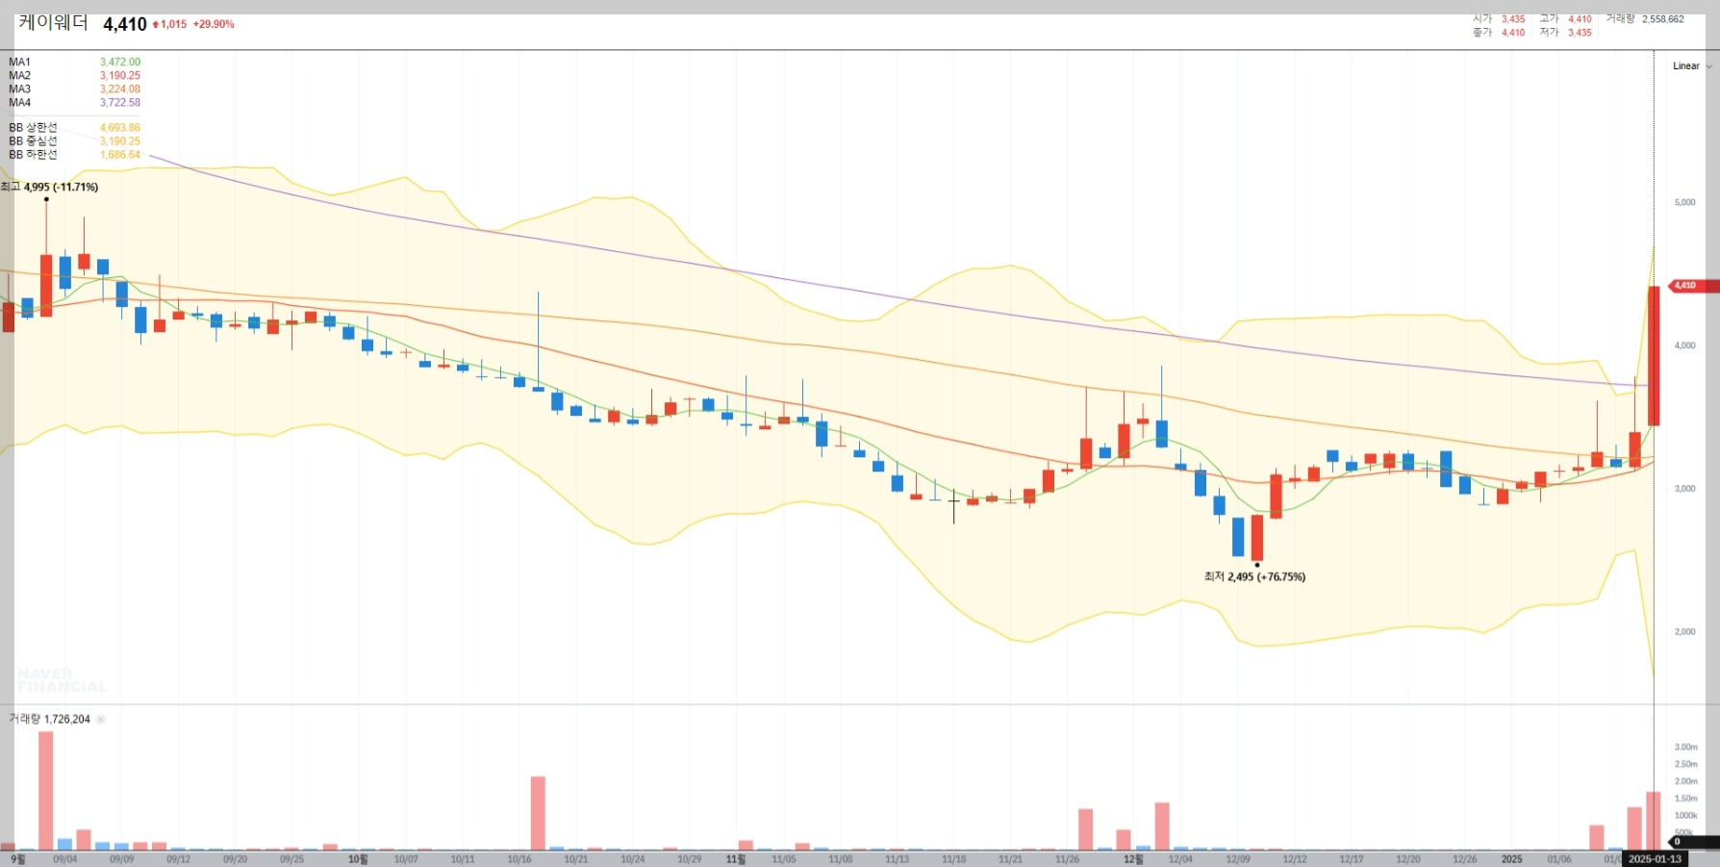Click the BB 중심선 legend entry
The image size is (1720, 867).
(74, 140)
